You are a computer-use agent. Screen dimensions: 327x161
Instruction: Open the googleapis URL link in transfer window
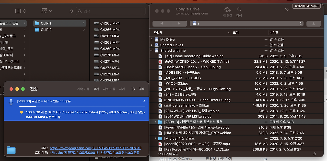coord(96,148)
